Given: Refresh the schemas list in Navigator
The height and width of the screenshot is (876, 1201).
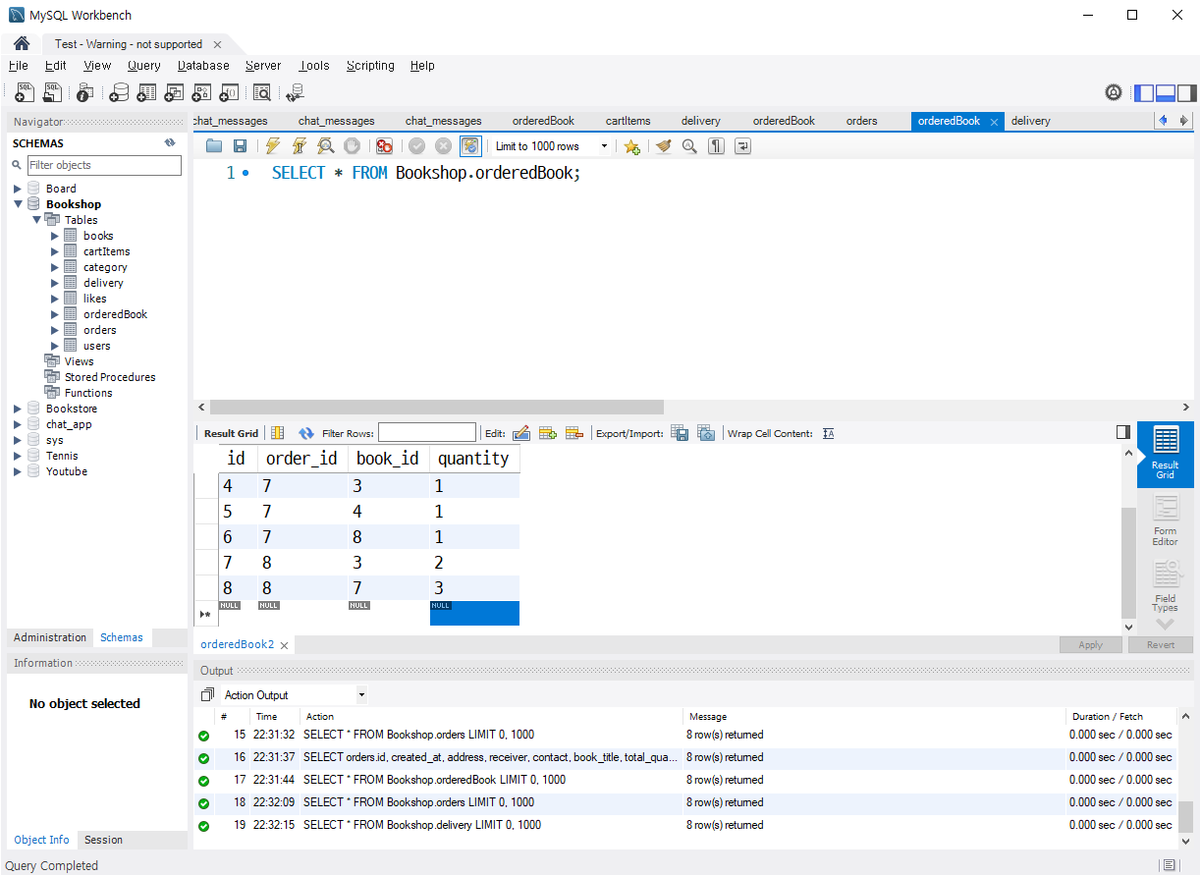Looking at the screenshot, I should (x=170, y=143).
